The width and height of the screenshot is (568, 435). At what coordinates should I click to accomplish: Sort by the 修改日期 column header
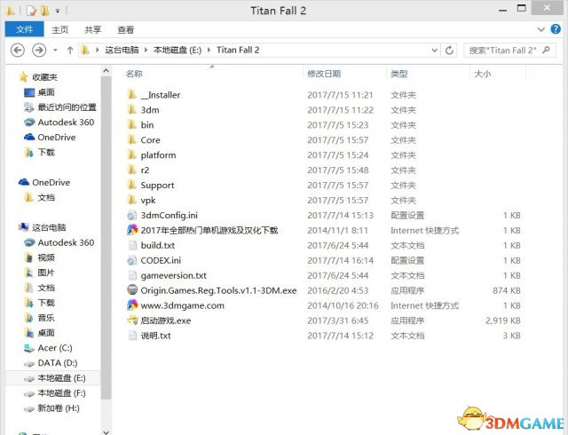pos(324,74)
